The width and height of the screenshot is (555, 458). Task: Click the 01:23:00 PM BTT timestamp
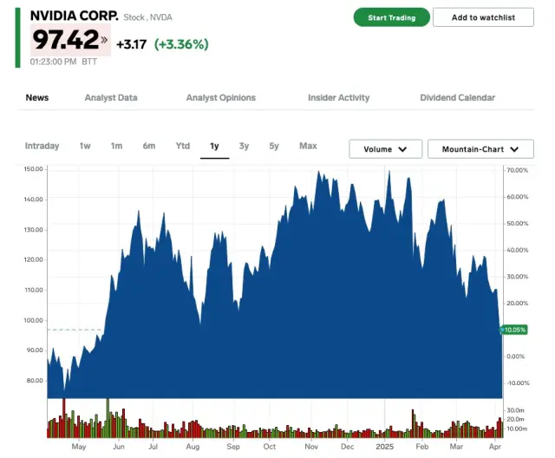point(63,62)
